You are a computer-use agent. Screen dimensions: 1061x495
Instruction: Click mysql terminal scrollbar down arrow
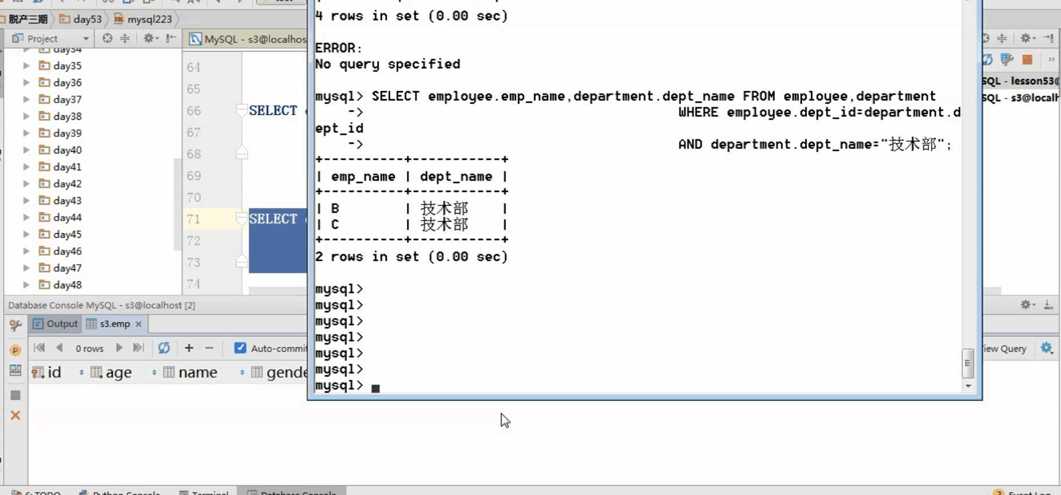click(968, 386)
